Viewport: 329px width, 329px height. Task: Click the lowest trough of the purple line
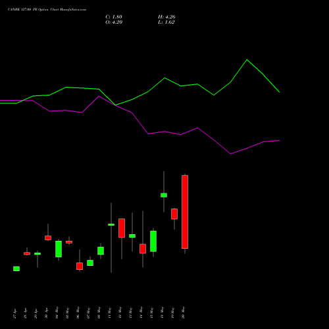pos(230,154)
